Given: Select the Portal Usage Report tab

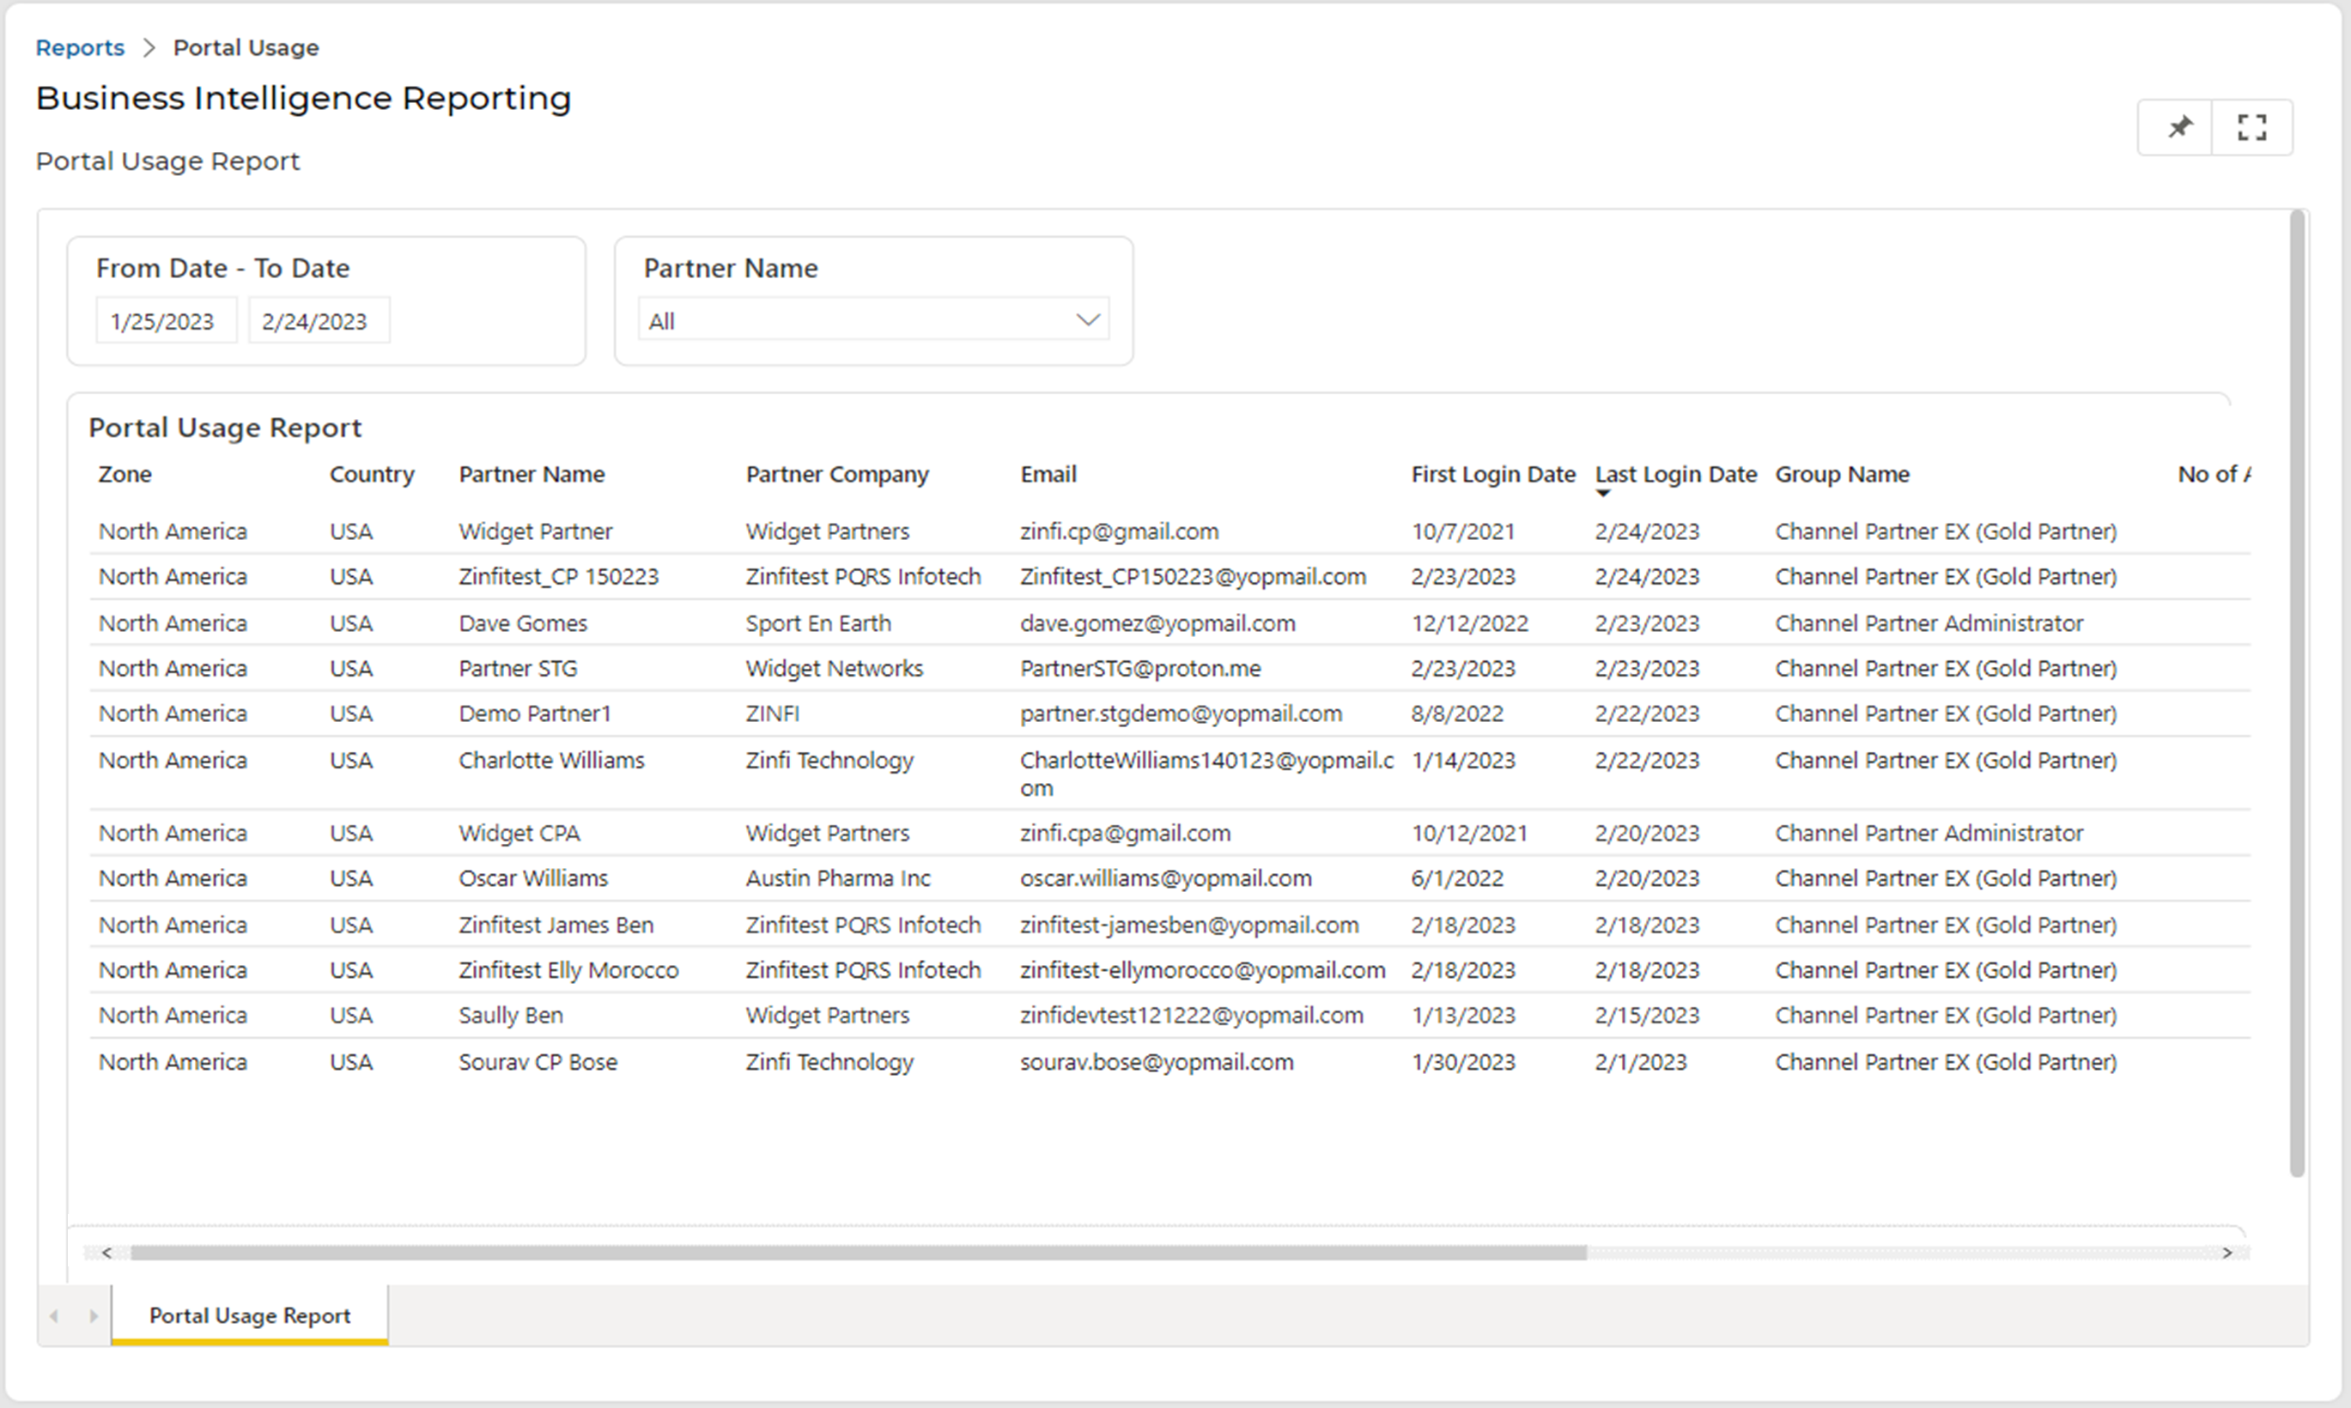Looking at the screenshot, I should pos(250,1316).
